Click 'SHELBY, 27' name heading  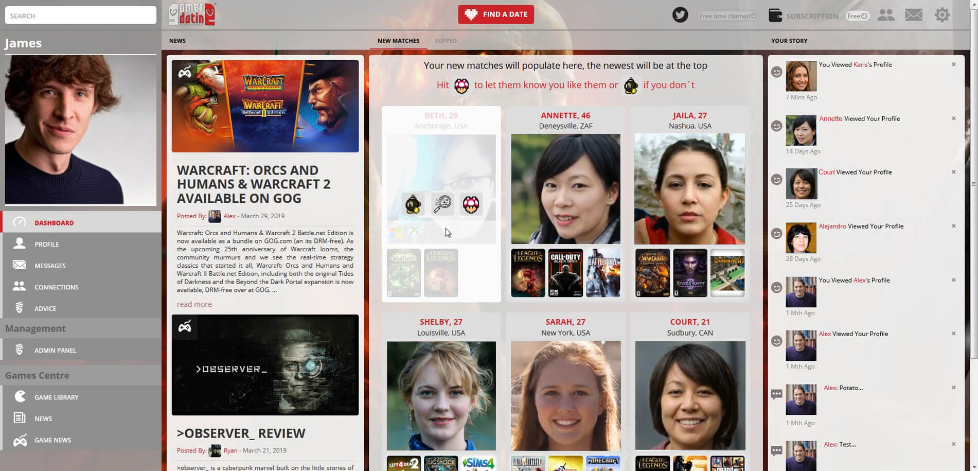point(441,322)
